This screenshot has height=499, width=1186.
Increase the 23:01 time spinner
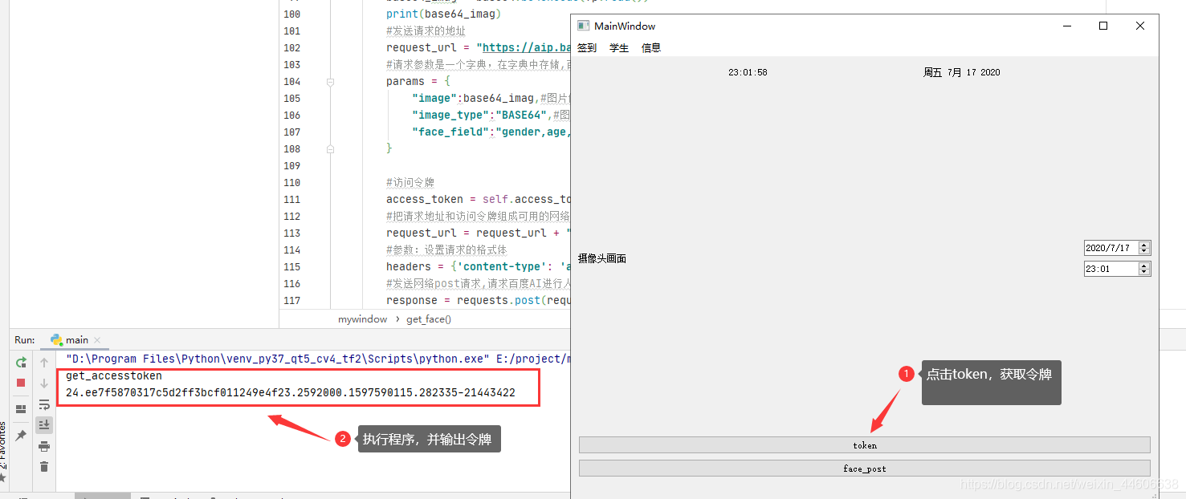pos(1145,266)
